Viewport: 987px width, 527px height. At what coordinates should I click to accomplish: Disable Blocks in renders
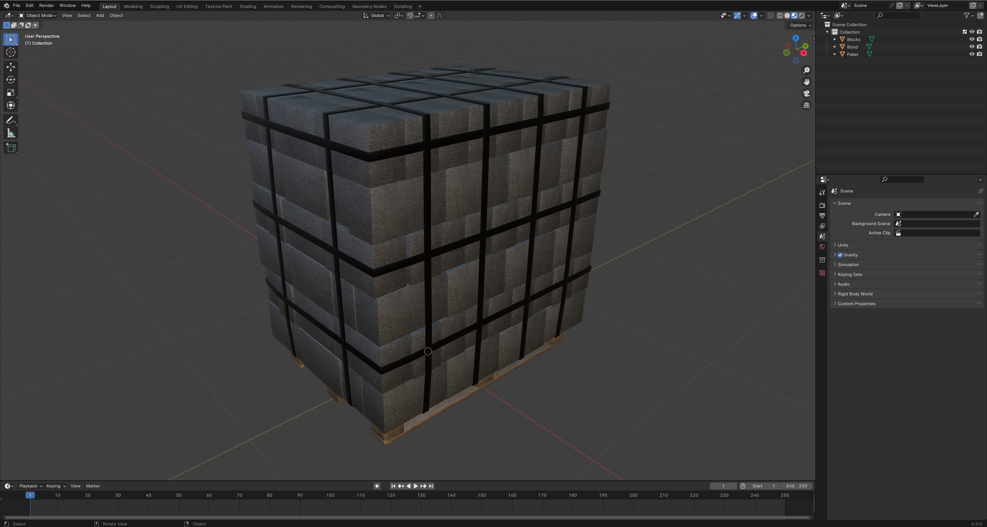[979, 40]
